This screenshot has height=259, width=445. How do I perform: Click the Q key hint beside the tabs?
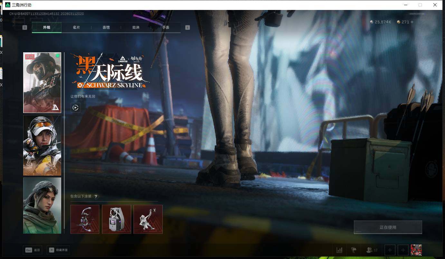pyautogui.click(x=24, y=28)
